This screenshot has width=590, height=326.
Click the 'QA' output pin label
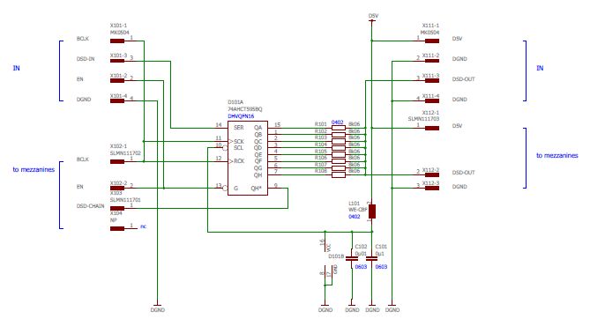click(258, 128)
